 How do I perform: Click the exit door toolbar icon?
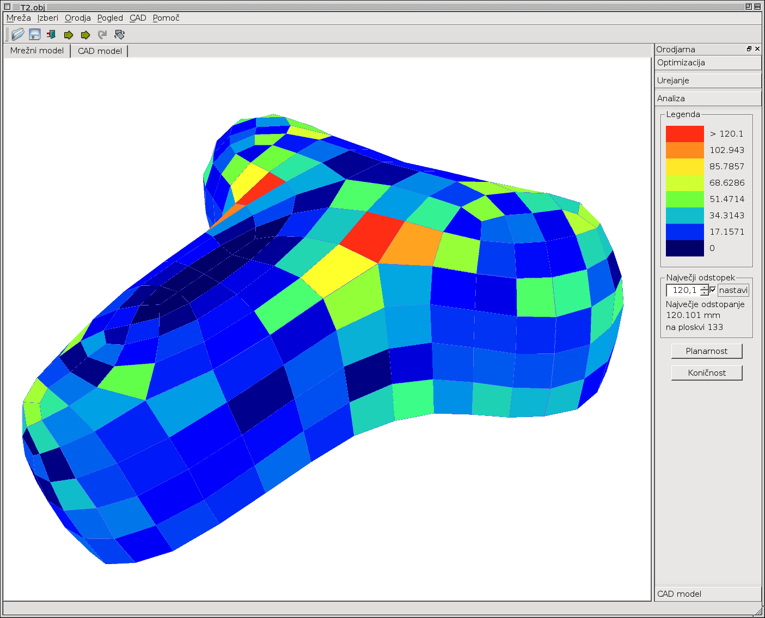click(x=52, y=34)
